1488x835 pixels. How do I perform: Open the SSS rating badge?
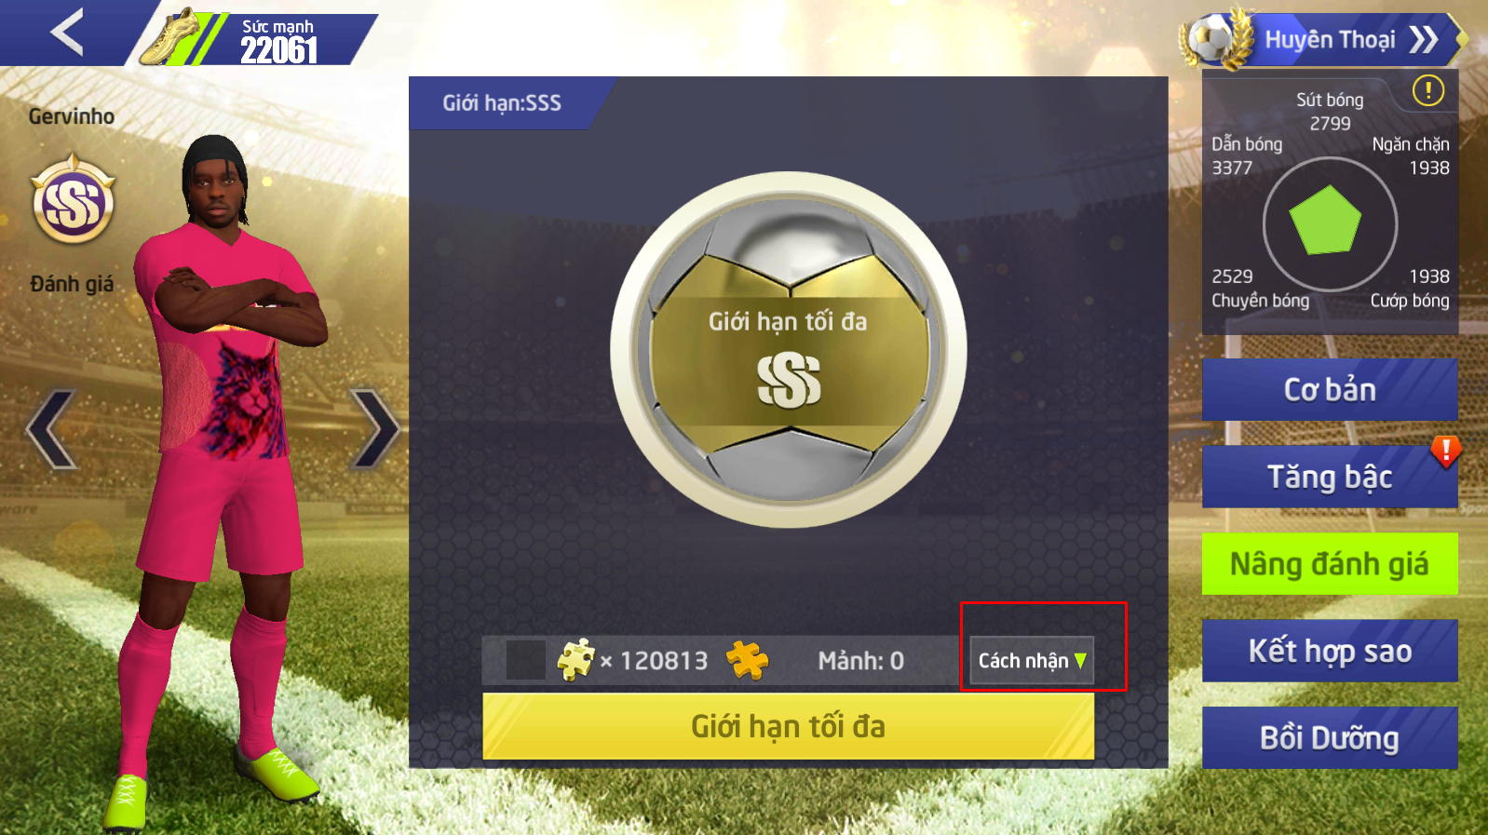point(74,199)
